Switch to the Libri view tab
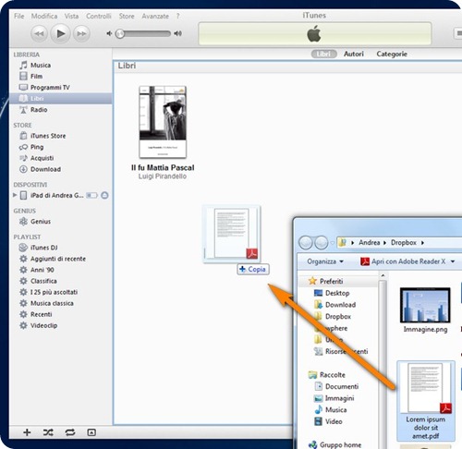Viewport: 462px width, 449px height. tap(323, 54)
